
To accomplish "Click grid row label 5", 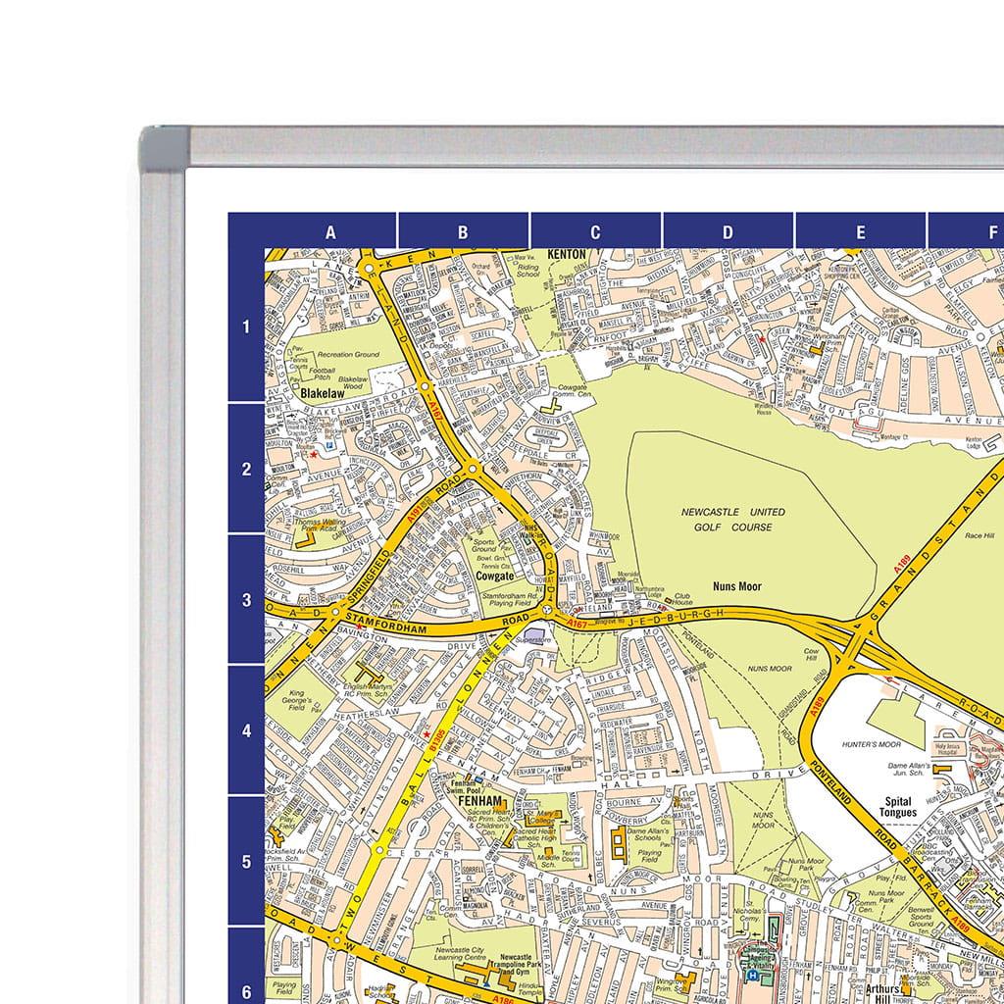I will [246, 861].
